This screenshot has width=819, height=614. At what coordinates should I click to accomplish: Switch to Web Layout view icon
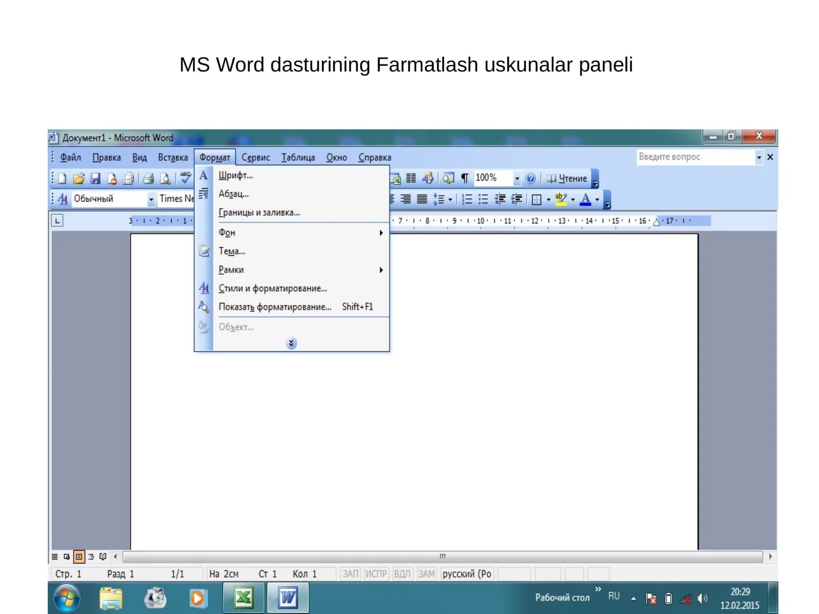click(67, 557)
